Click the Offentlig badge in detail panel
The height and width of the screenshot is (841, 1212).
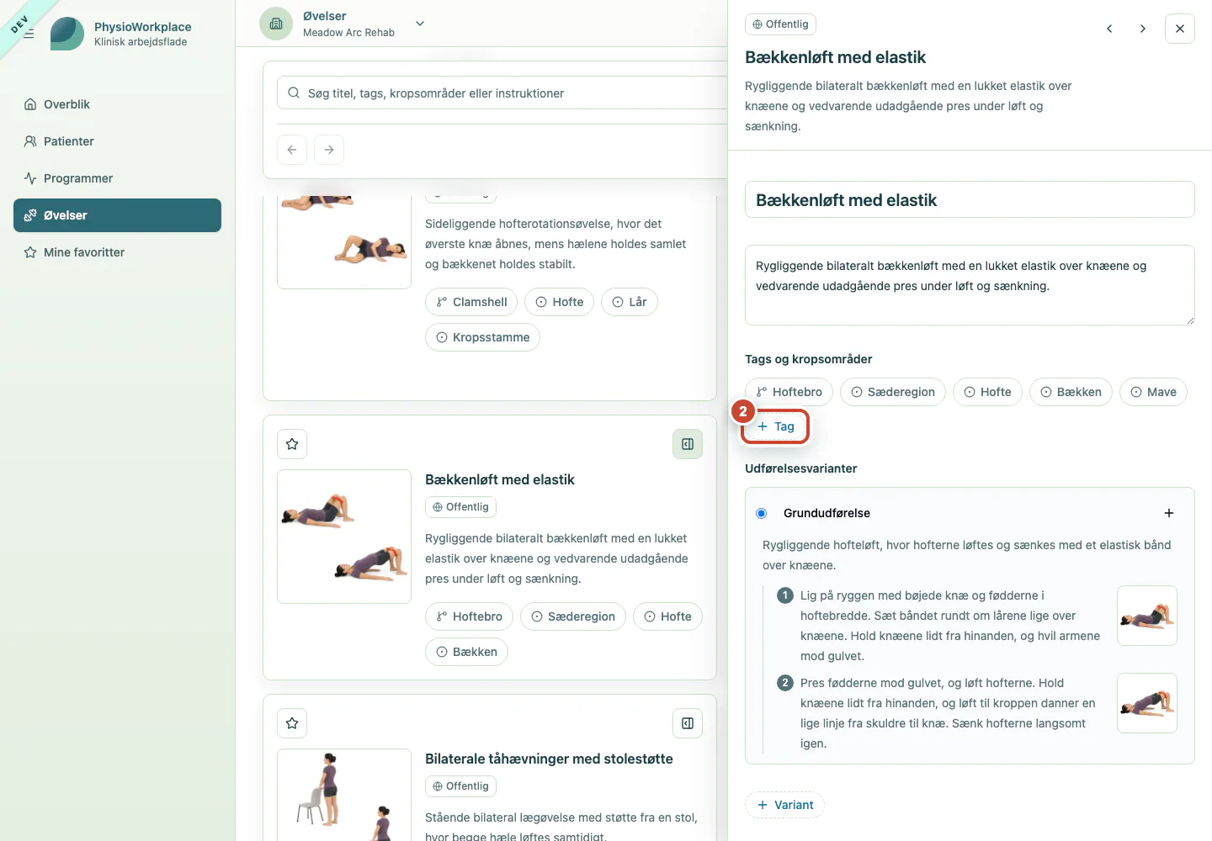coord(780,24)
